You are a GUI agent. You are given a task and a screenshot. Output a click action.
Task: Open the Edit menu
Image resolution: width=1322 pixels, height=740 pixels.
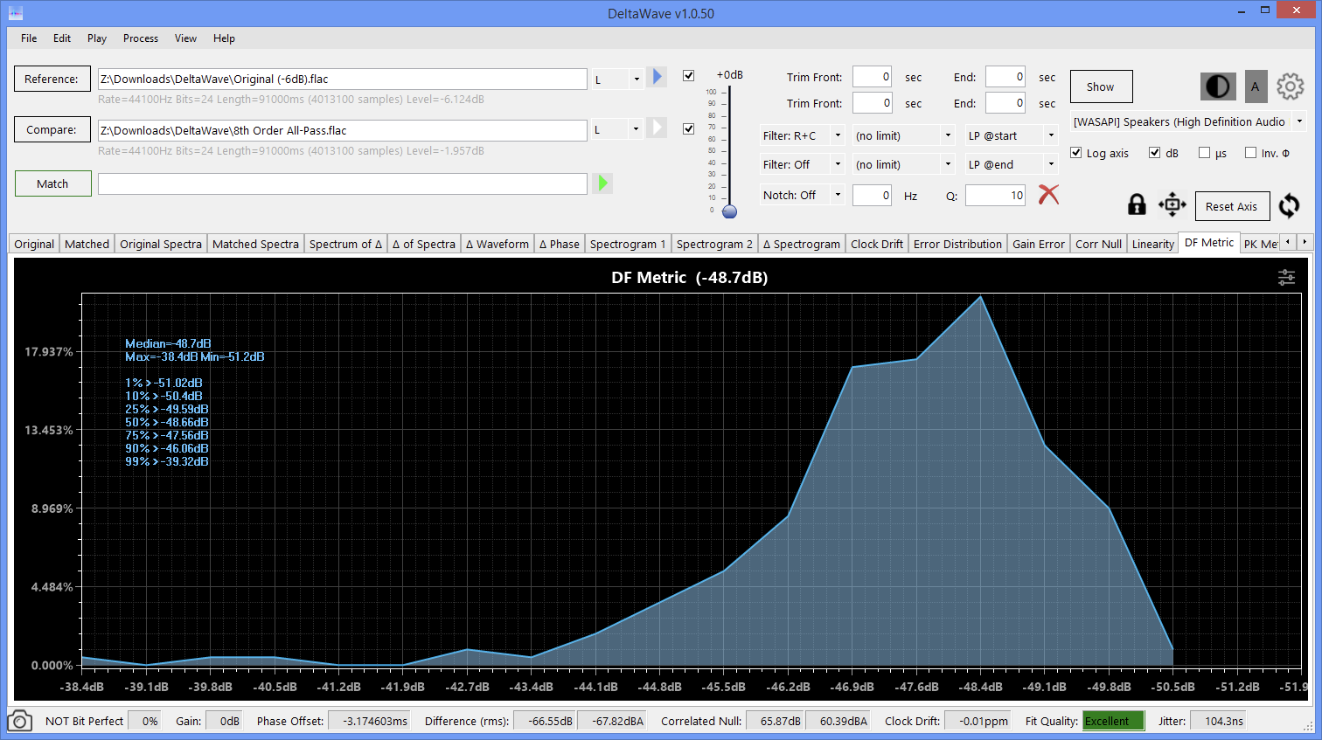click(62, 38)
